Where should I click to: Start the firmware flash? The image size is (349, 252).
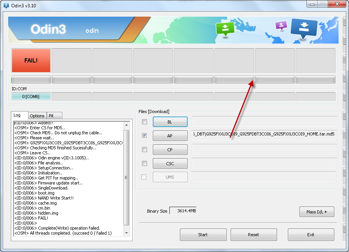(x=203, y=235)
